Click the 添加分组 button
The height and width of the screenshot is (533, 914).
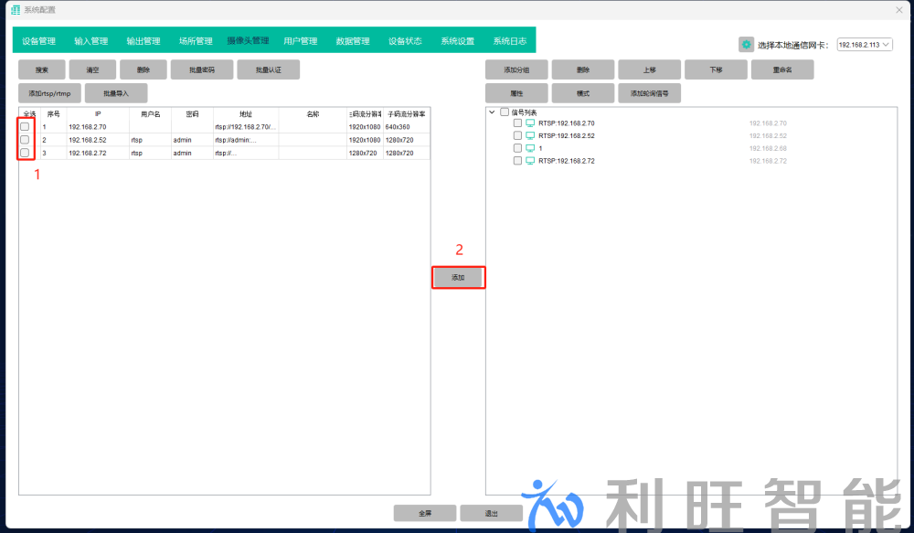click(x=516, y=70)
